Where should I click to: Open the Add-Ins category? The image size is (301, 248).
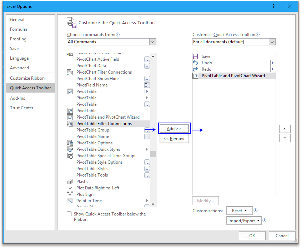point(30,98)
